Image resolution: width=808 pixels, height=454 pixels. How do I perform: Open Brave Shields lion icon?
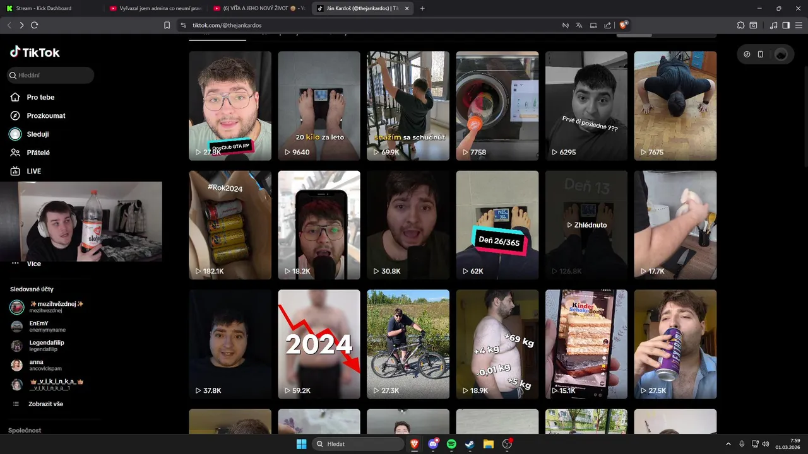[624, 25]
